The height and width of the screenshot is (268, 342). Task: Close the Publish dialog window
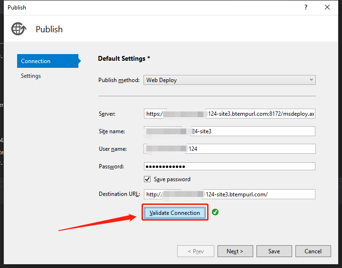[327, 7]
